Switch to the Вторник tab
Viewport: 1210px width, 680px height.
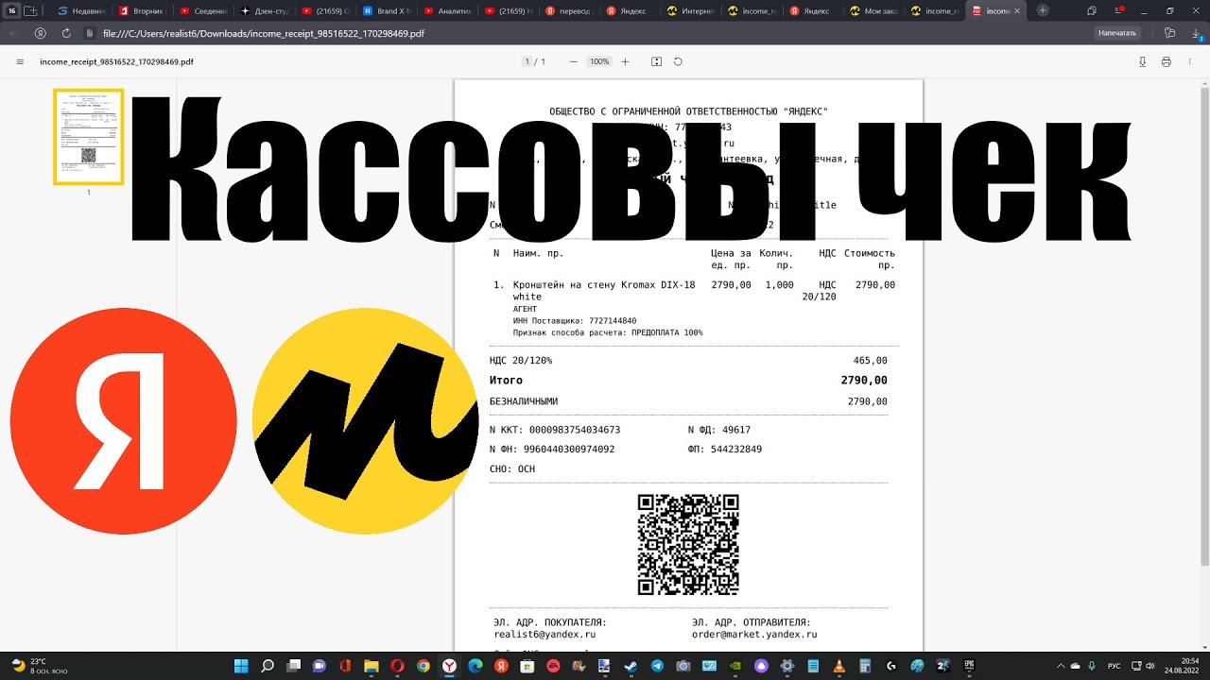142,10
